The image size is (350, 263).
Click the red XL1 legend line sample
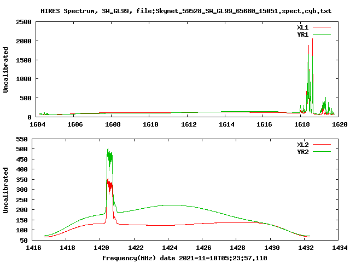(x=322, y=27)
